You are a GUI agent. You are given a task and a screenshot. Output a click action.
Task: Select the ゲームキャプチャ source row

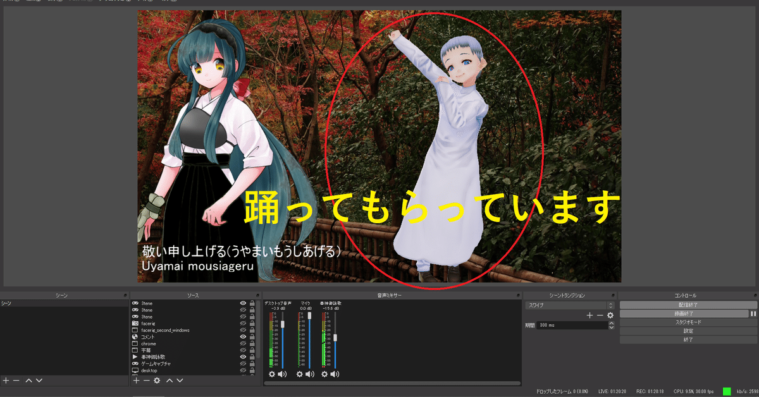(x=194, y=364)
